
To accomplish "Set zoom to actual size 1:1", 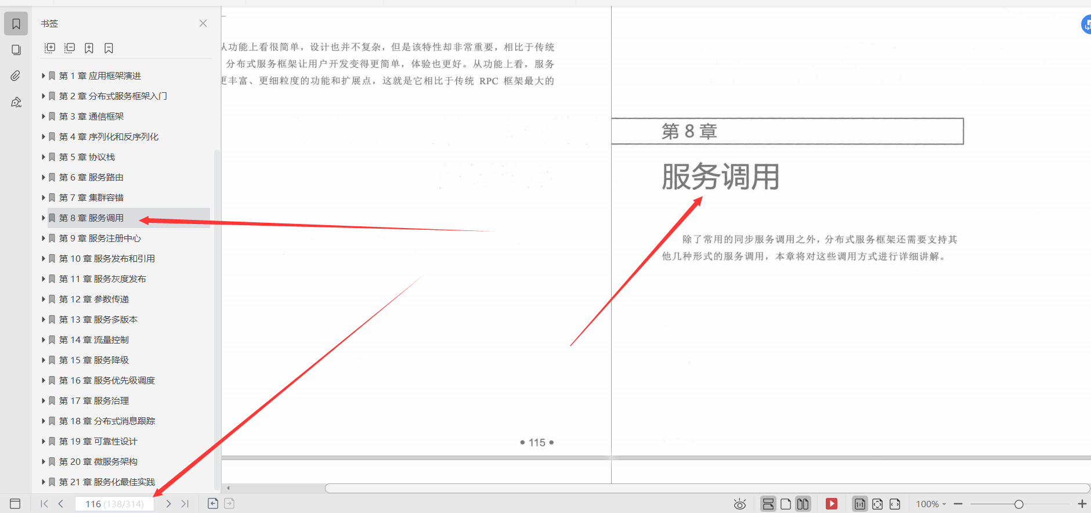I will [x=860, y=504].
